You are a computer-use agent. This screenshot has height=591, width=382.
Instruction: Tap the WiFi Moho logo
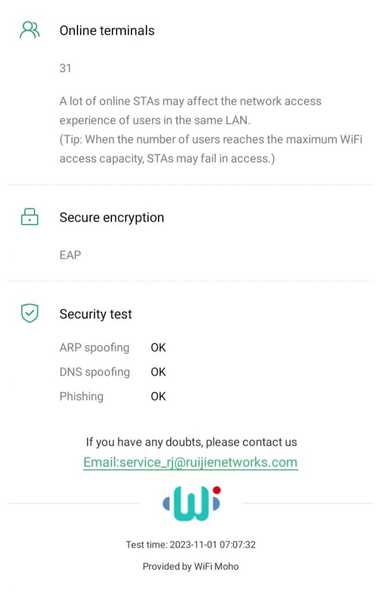coord(191,503)
